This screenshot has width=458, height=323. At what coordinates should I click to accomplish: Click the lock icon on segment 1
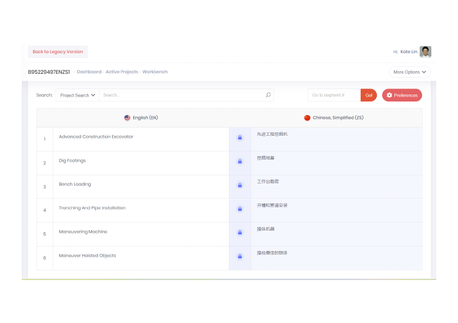[239, 137]
